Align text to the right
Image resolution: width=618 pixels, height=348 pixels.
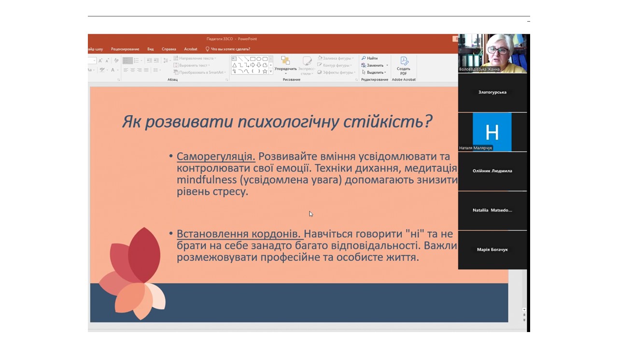pyautogui.click(x=140, y=70)
